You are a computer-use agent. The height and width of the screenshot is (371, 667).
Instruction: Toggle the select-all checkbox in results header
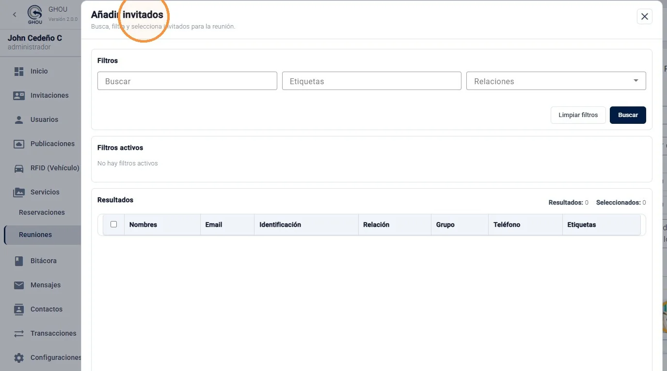(x=114, y=224)
